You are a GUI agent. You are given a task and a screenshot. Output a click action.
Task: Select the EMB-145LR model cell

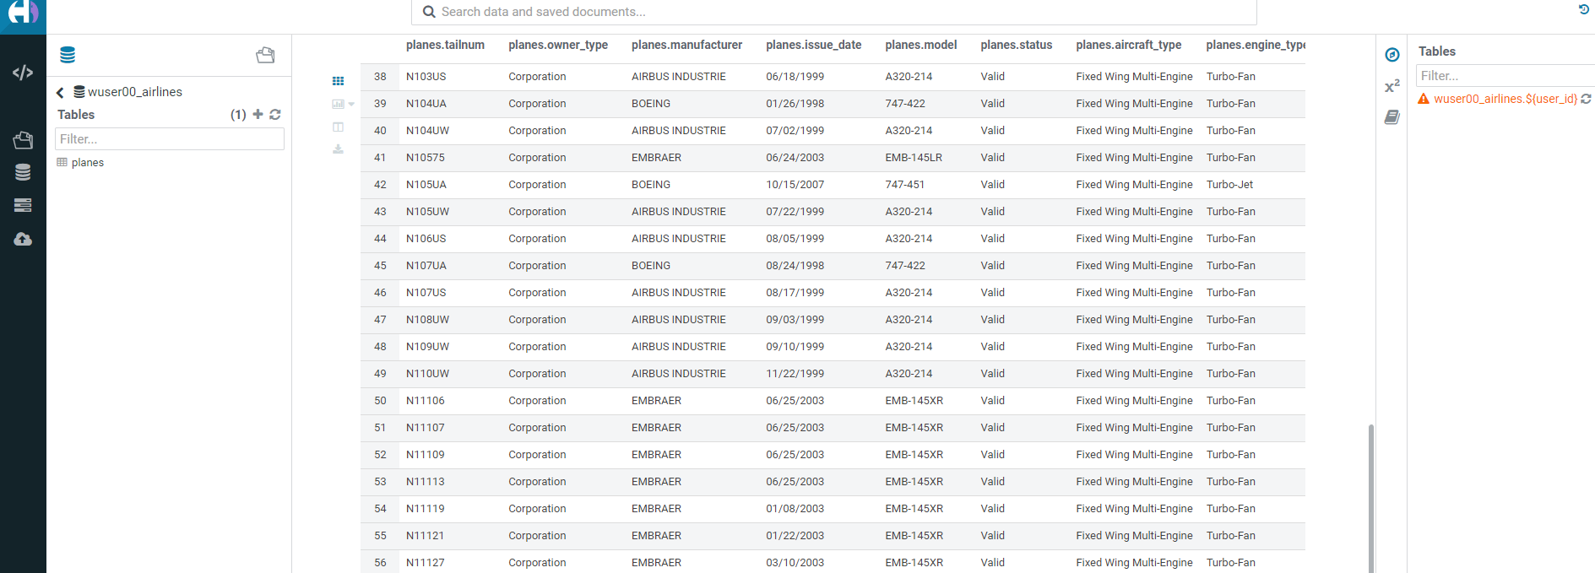pos(914,158)
